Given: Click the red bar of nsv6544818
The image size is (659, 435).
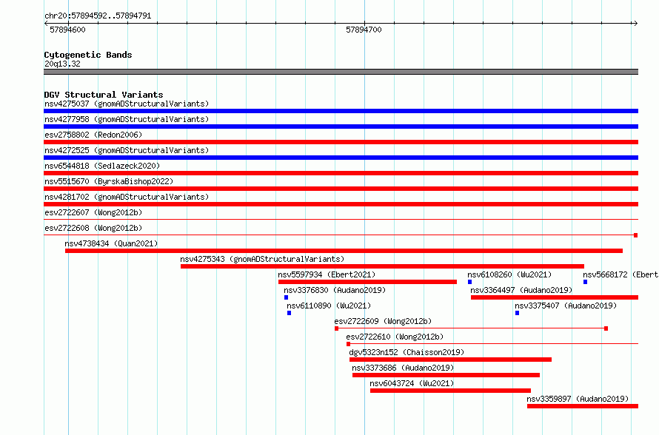Looking at the screenshot, I should tap(341, 173).
